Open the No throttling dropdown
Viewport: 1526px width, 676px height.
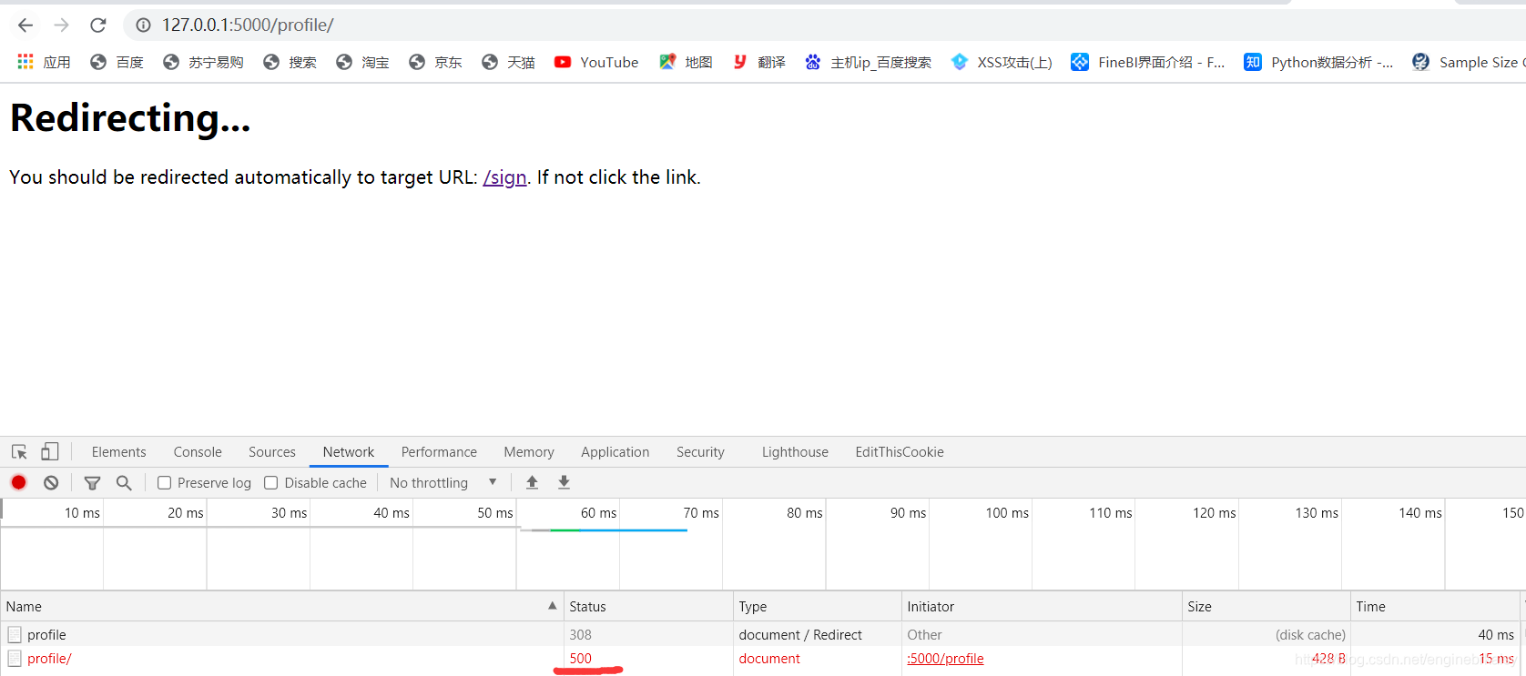[443, 483]
